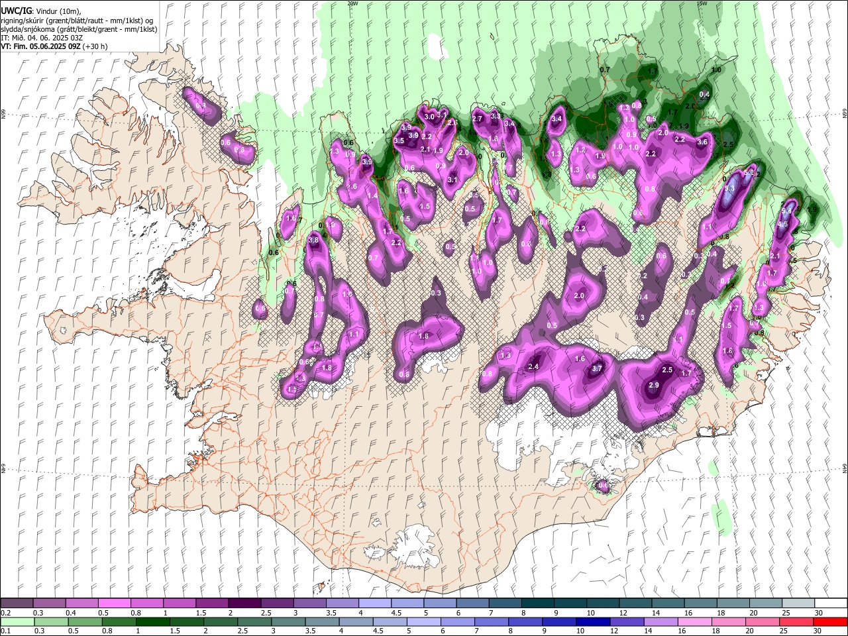This screenshot has height=636, width=848.
Task: Pick the deep navy blue rain scale swatch
Action: (x=592, y=621)
